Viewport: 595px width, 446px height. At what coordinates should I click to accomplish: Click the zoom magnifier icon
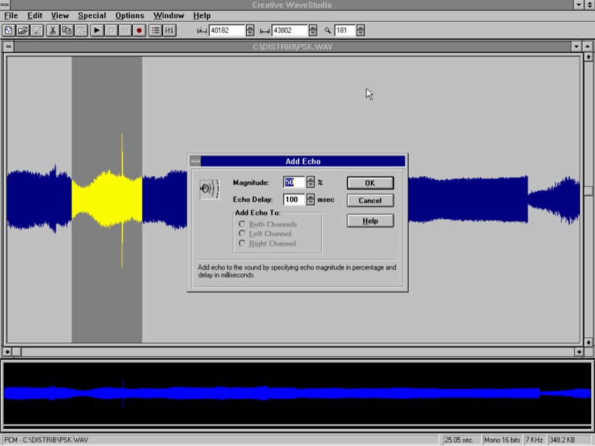tap(328, 31)
